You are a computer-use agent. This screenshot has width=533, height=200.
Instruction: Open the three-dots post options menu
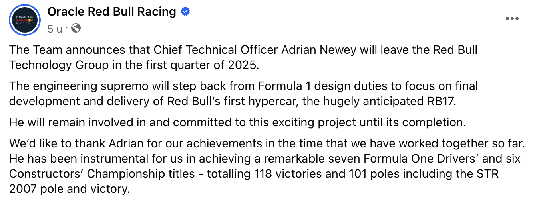tap(512, 18)
